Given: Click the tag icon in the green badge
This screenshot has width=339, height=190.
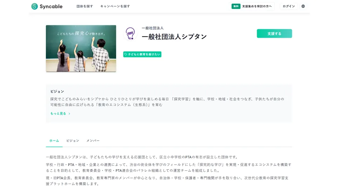Looking at the screenshot, I should 126,55.
